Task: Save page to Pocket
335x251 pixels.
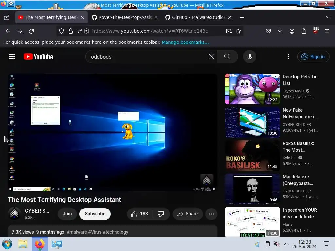Action: (268, 31)
